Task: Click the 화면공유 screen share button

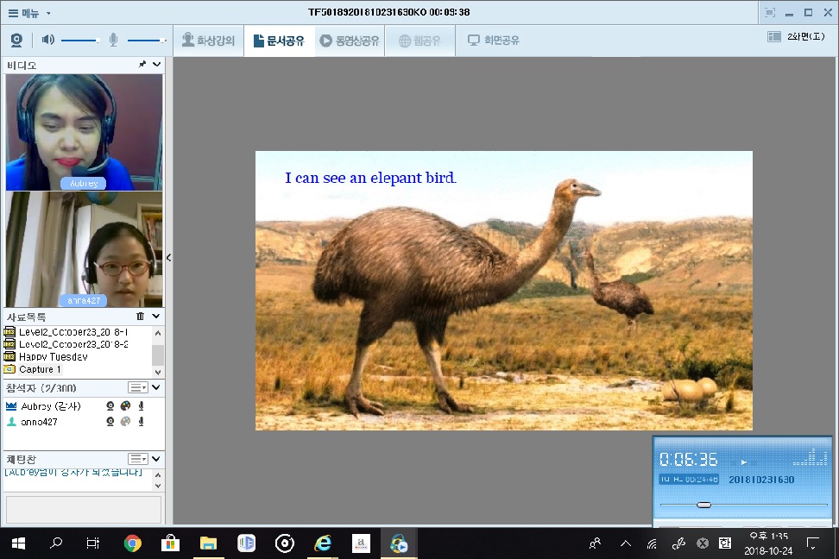Action: pos(494,41)
